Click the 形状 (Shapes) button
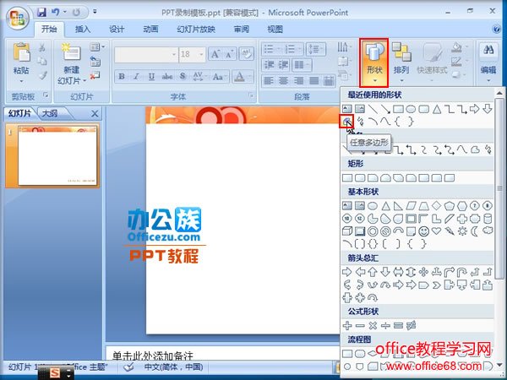 [374, 62]
